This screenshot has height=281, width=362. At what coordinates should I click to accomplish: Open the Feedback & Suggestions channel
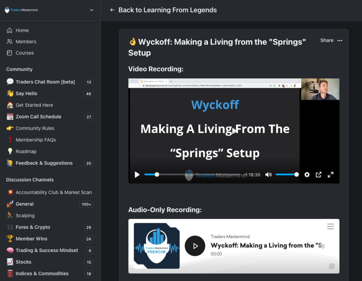pyautogui.click(x=45, y=163)
